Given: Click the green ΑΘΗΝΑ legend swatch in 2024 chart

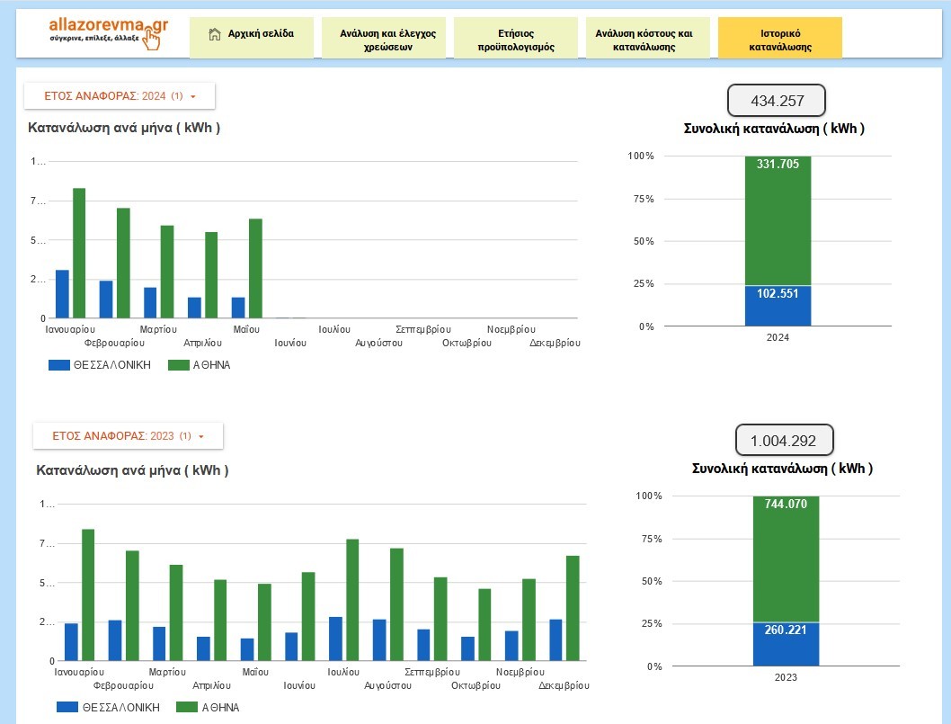Looking at the screenshot, I should (x=180, y=365).
